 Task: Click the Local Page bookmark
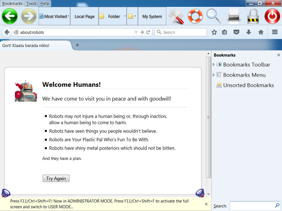[85, 16]
